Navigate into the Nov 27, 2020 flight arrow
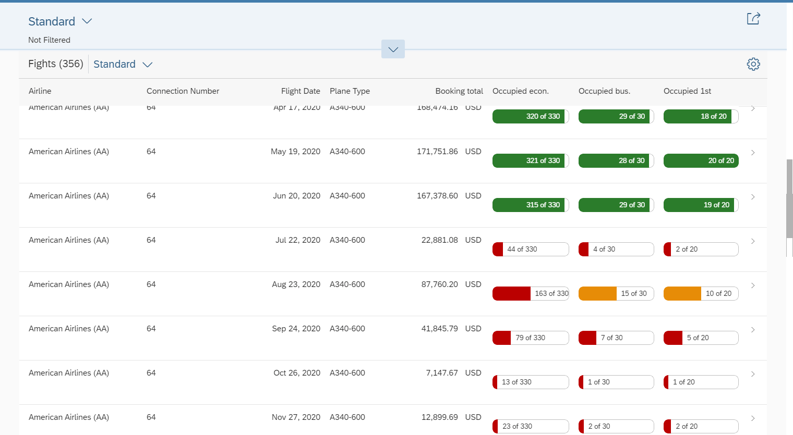Viewport: 793px width, 435px height. click(752, 418)
